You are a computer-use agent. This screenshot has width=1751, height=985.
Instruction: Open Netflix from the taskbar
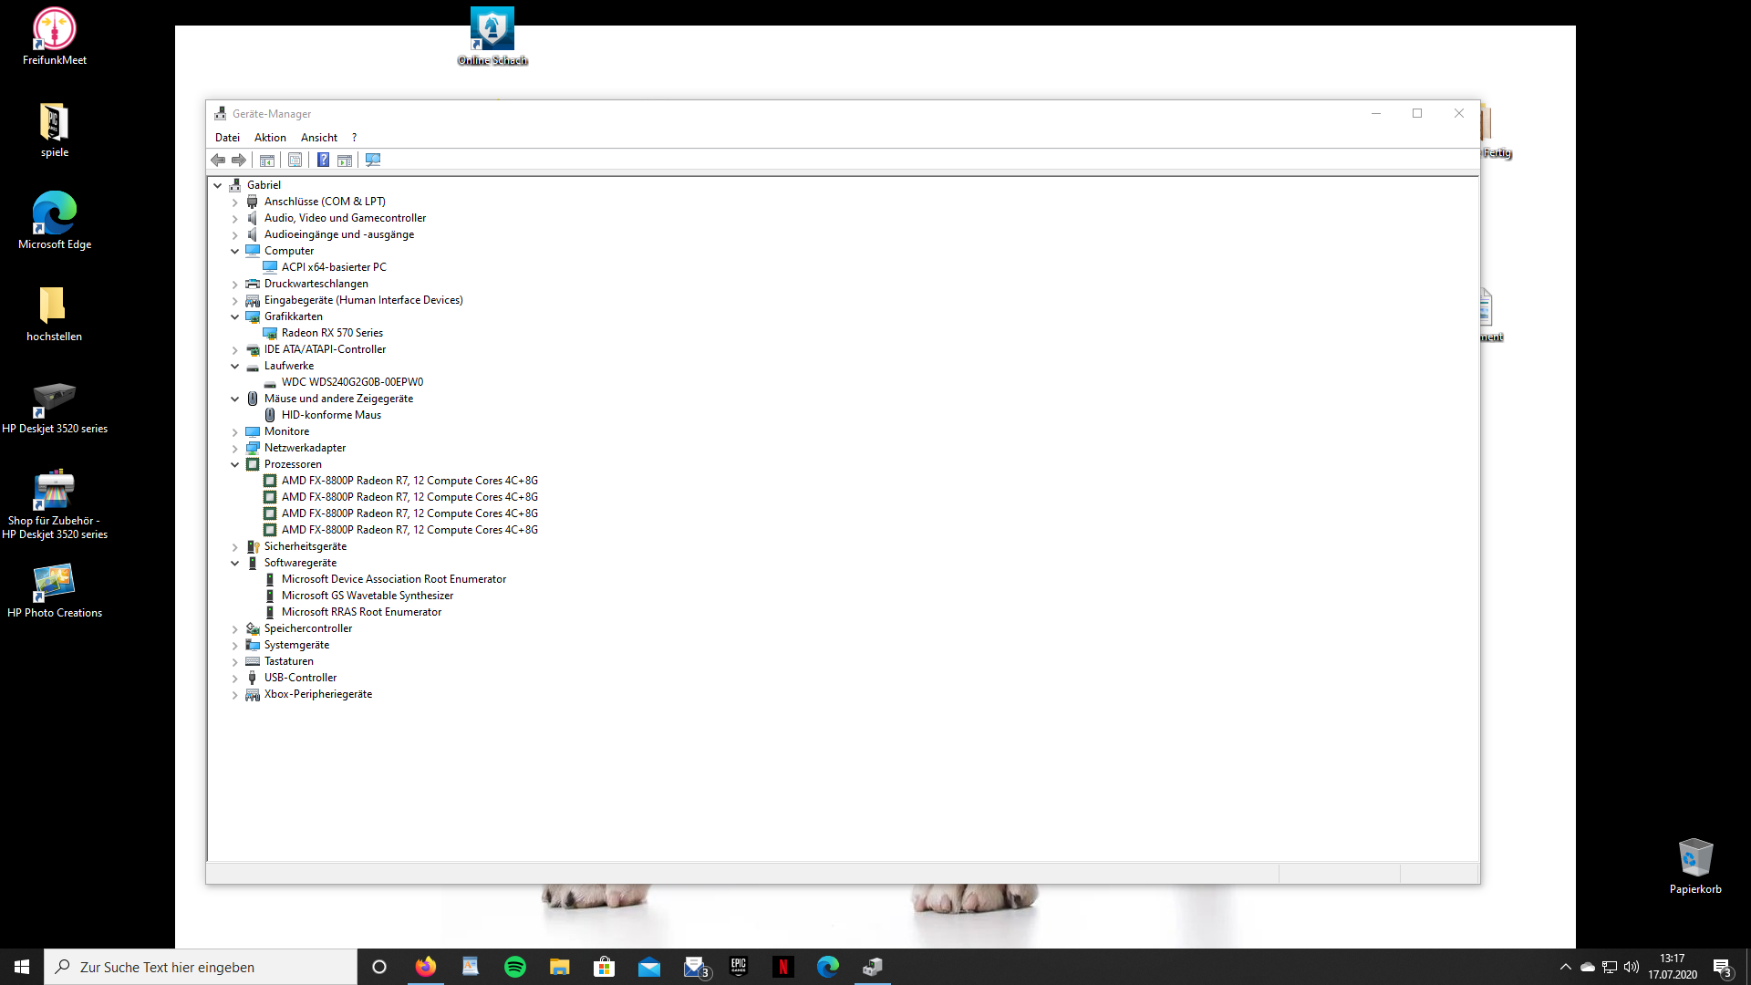point(782,967)
